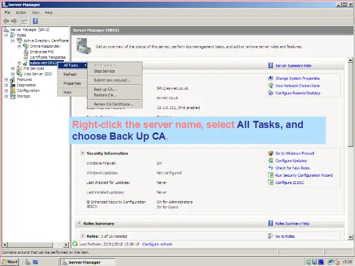Expand the Web Server (IIS) node
The image size is (355, 266).
pyautogui.click(x=13, y=74)
